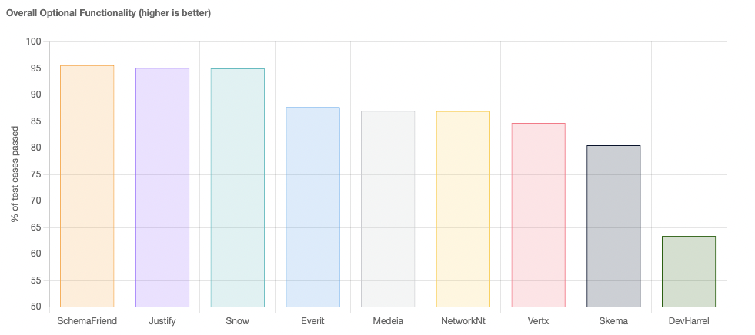Click the Skema axis label
The image size is (755, 335).
click(613, 321)
